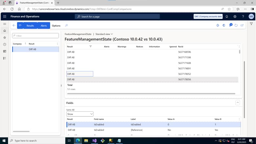Click the browser address bar

click(x=122, y=9)
